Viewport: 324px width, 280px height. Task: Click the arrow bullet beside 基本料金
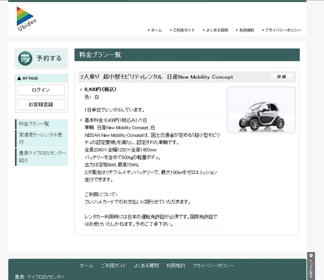click(x=81, y=120)
